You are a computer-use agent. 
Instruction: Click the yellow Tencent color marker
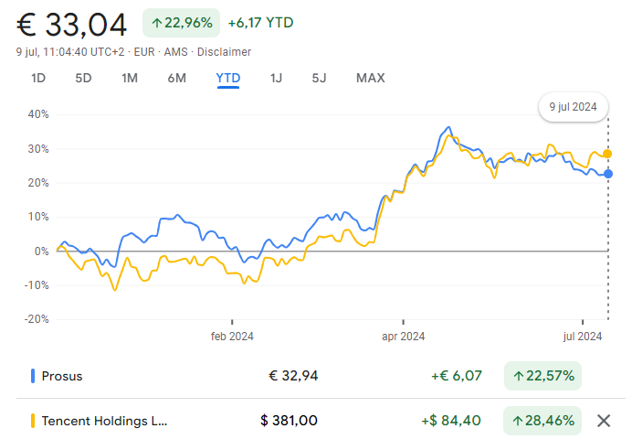pos(33,421)
